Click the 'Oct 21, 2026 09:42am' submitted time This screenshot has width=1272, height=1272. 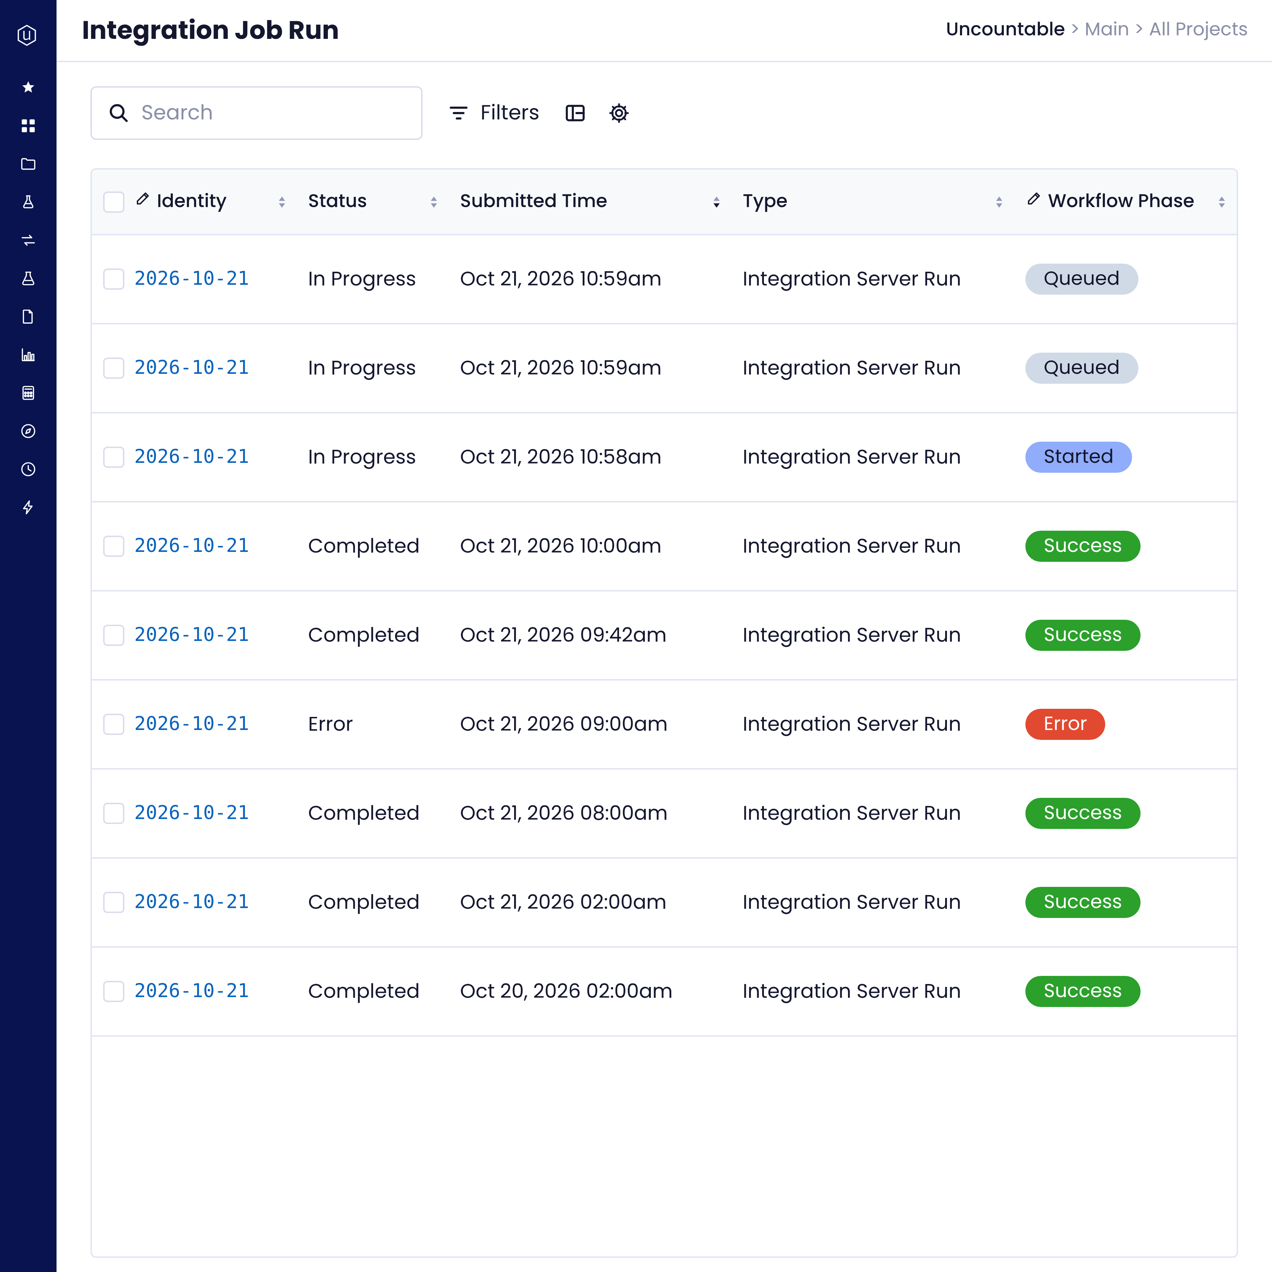563,635
